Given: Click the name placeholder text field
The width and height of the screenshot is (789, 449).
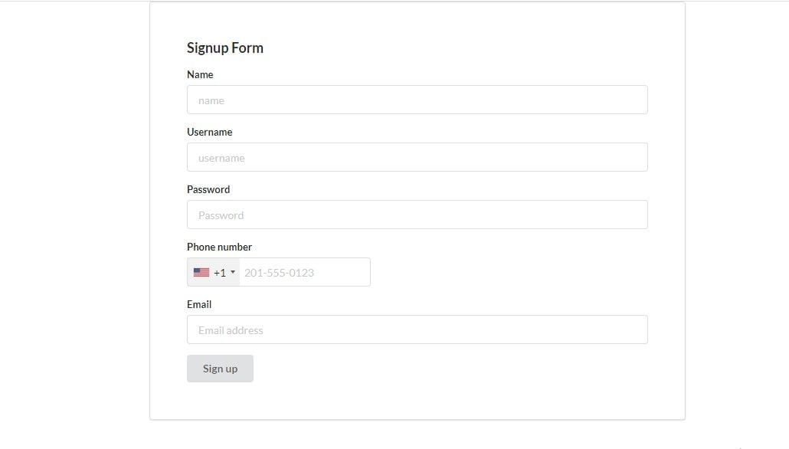Looking at the screenshot, I should [x=417, y=100].
